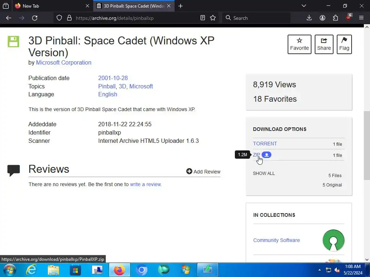Expand the list all tabs chevron

click(304, 6)
